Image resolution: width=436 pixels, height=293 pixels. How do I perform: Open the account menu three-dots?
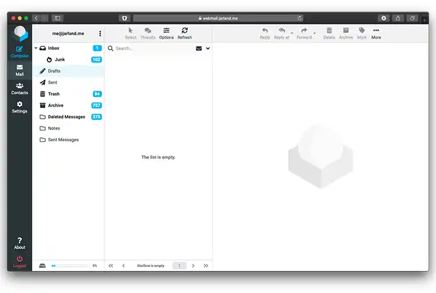click(x=100, y=34)
